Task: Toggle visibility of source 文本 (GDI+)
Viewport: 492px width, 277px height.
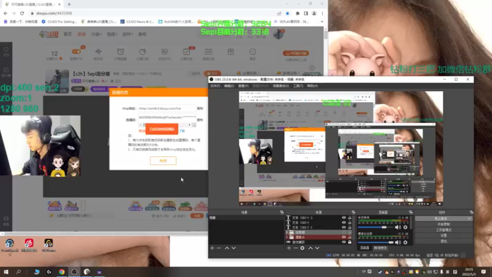Action: pyautogui.click(x=344, y=222)
